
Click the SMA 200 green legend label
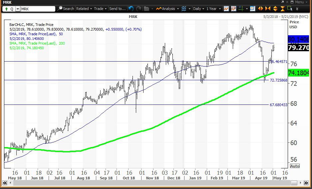point(37,43)
